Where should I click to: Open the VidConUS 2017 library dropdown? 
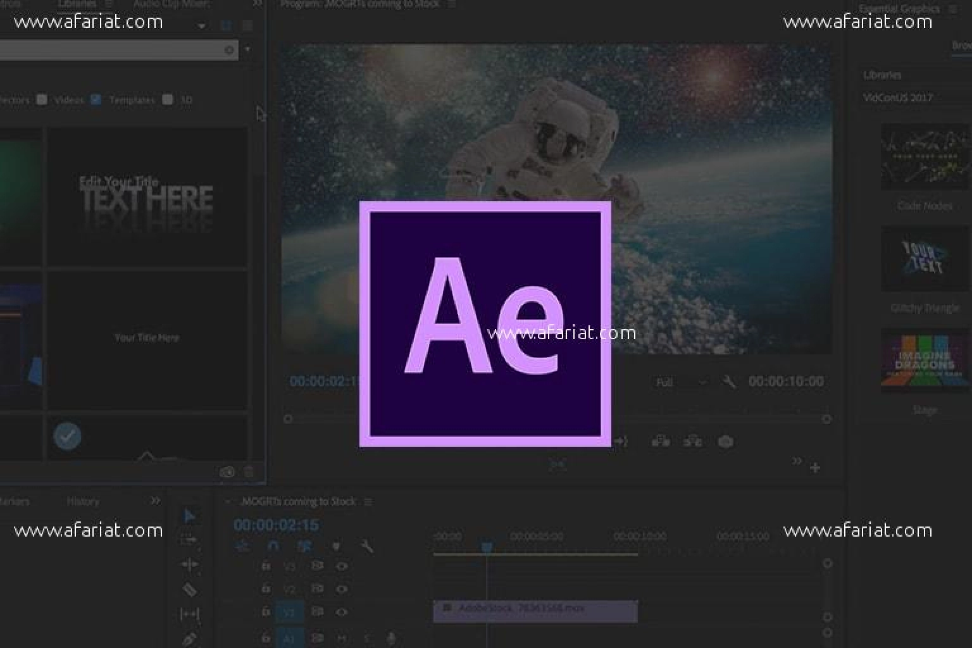[x=916, y=97]
